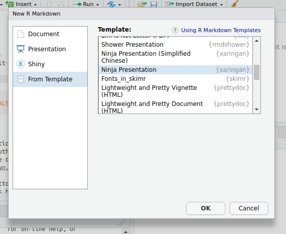Expand the Insert dropdown menu
The image size is (286, 234).
tap(36, 5)
